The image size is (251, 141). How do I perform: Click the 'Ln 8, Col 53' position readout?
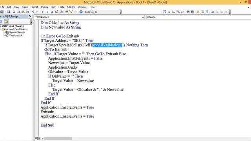pos(91,12)
